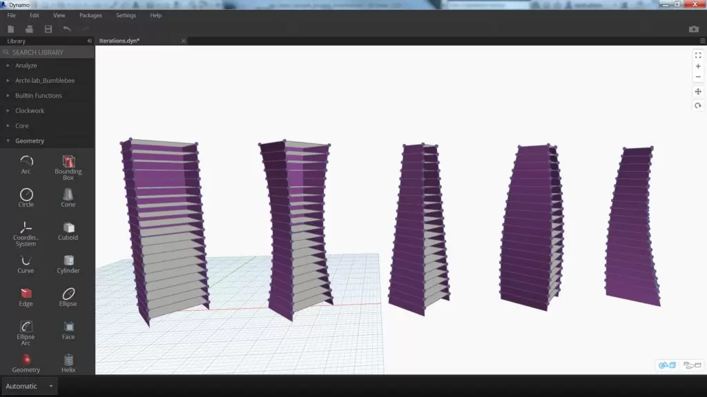
Task: Switch to graph view mode
Action: coord(691,365)
